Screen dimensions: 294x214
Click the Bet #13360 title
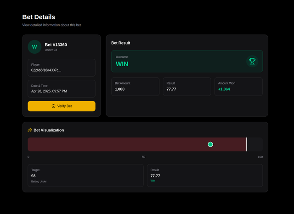[56, 45]
